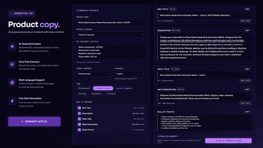
Task: Uncheck the SEO Title checkbox
Action: (79, 108)
